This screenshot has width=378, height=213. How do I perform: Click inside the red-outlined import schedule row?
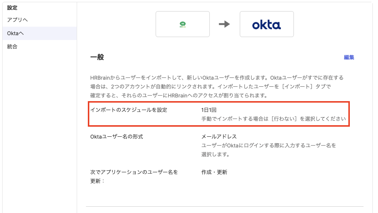click(x=219, y=114)
